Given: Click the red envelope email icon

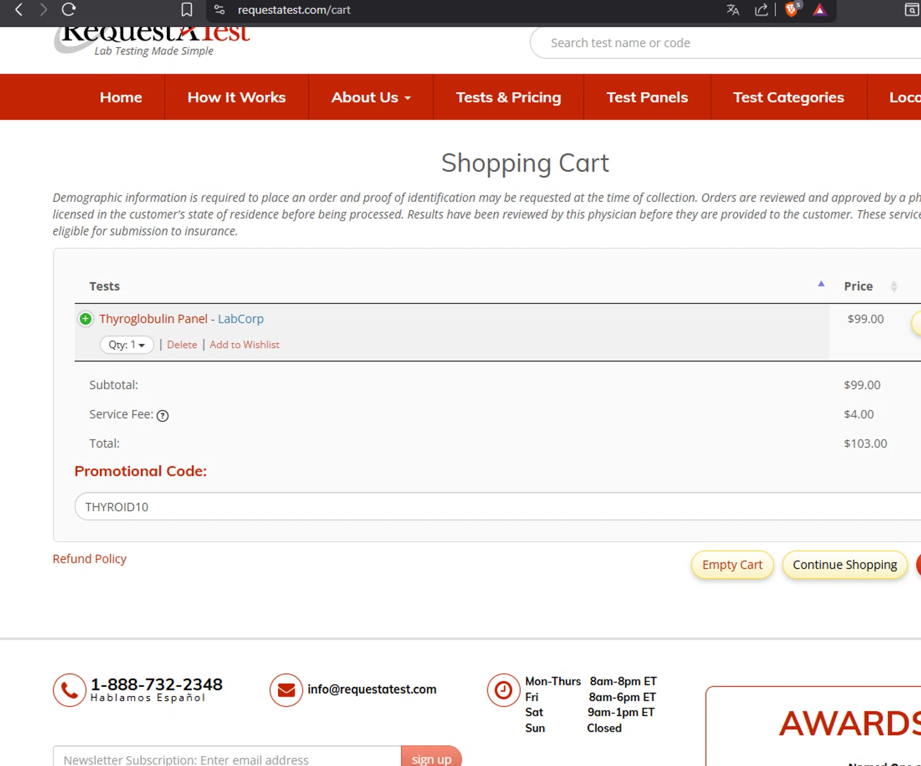Looking at the screenshot, I should click(286, 690).
